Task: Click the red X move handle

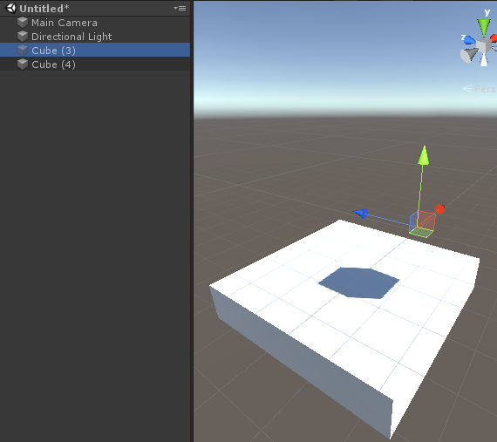Action: (440, 209)
